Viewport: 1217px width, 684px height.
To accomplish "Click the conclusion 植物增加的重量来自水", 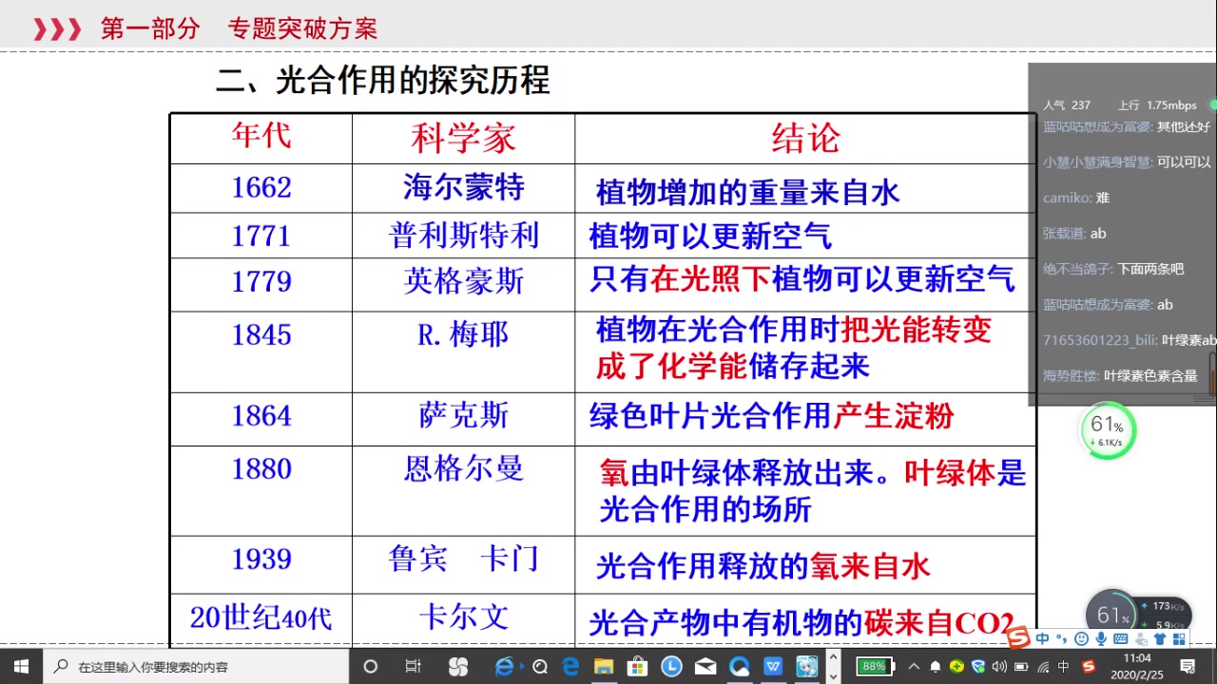I will click(x=747, y=193).
